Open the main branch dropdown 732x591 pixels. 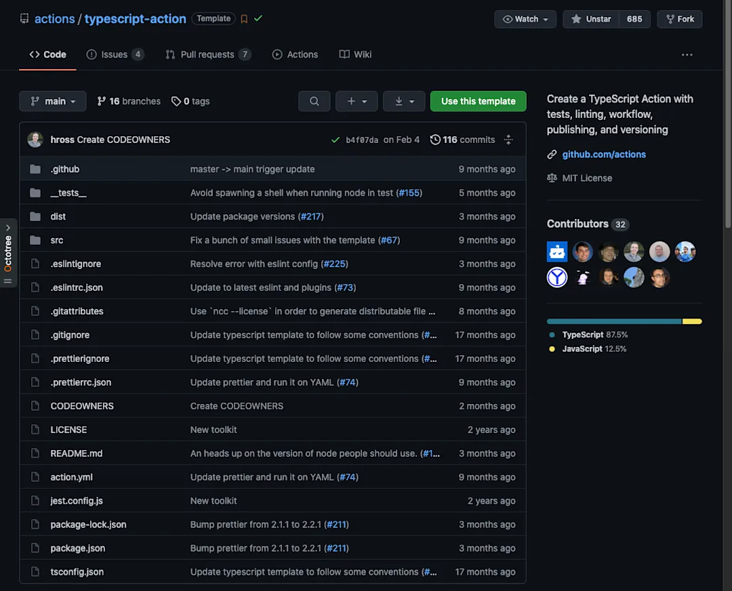[x=52, y=101]
